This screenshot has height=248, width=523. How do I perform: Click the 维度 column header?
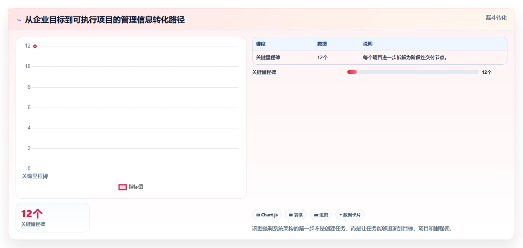click(261, 44)
